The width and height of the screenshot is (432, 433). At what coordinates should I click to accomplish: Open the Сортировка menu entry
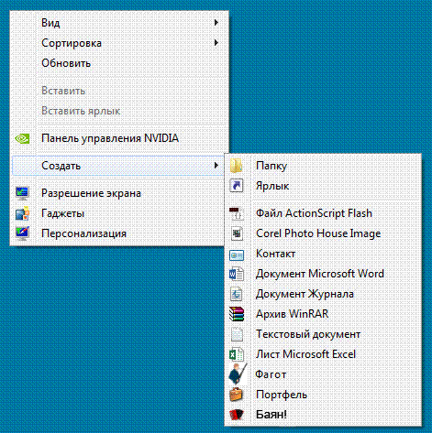119,43
